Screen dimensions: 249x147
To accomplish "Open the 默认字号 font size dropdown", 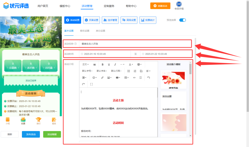I will pos(87,71).
